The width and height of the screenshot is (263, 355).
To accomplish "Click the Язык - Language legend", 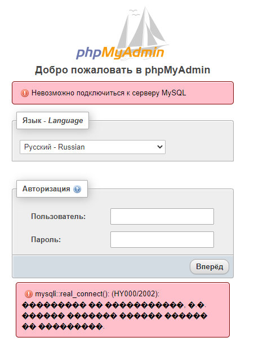I will pos(52,120).
